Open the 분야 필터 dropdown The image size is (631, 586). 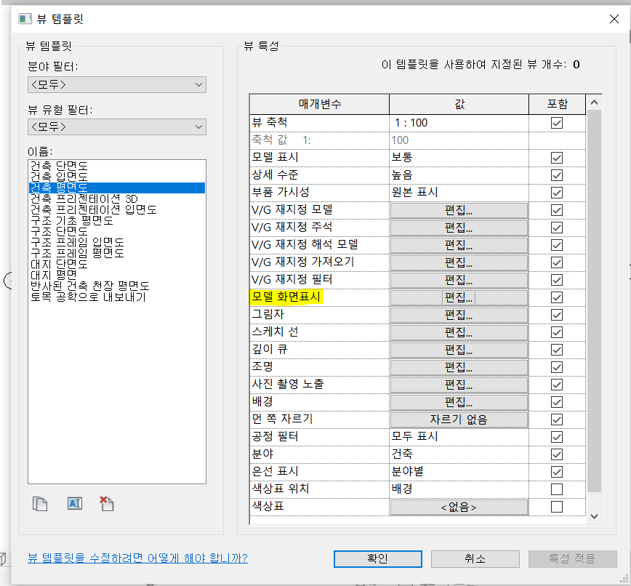(x=117, y=85)
